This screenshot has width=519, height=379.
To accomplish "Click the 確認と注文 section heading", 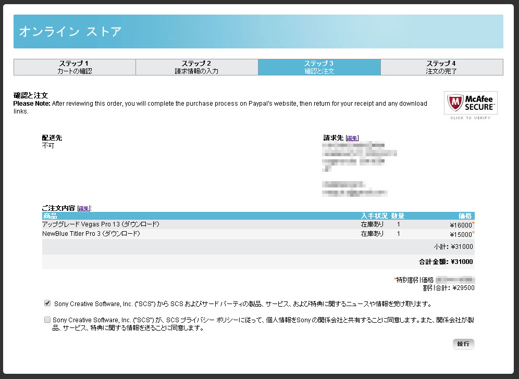I will (31, 96).
